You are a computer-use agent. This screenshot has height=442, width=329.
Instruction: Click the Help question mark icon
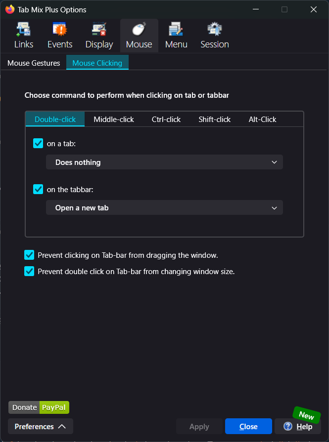288,426
